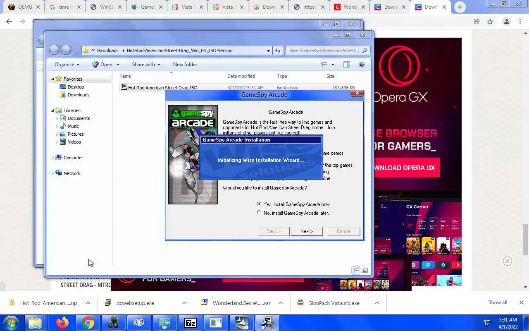The image size is (529, 331).
Task: Open view options dropdown arrow
Action: pyautogui.click(x=333, y=65)
